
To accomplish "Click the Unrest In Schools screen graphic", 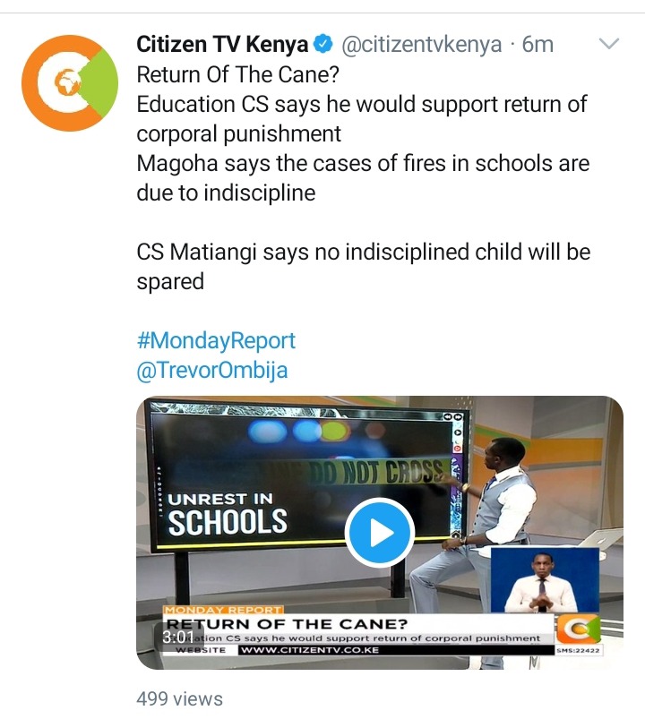I will [x=228, y=514].
